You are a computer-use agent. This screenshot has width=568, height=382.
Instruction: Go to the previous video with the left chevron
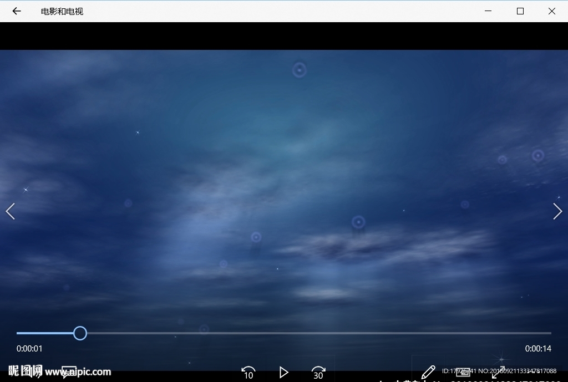[10, 211]
